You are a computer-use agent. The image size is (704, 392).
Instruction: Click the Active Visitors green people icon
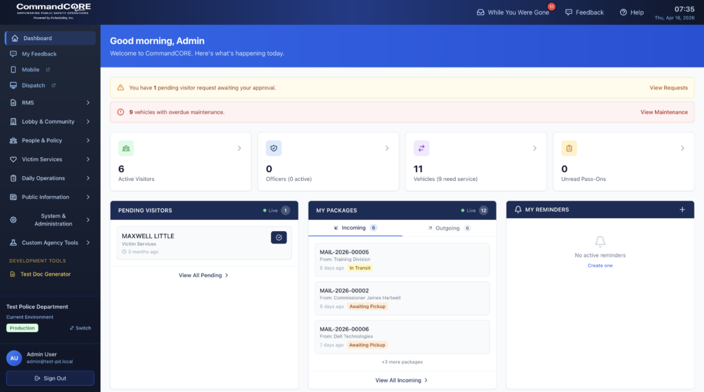(126, 148)
